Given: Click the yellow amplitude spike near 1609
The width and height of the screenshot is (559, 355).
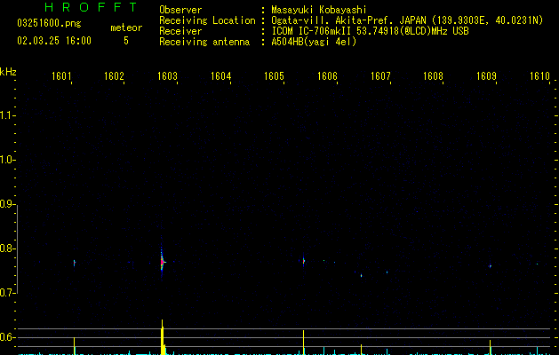Looking at the screenshot, I should click(491, 347).
